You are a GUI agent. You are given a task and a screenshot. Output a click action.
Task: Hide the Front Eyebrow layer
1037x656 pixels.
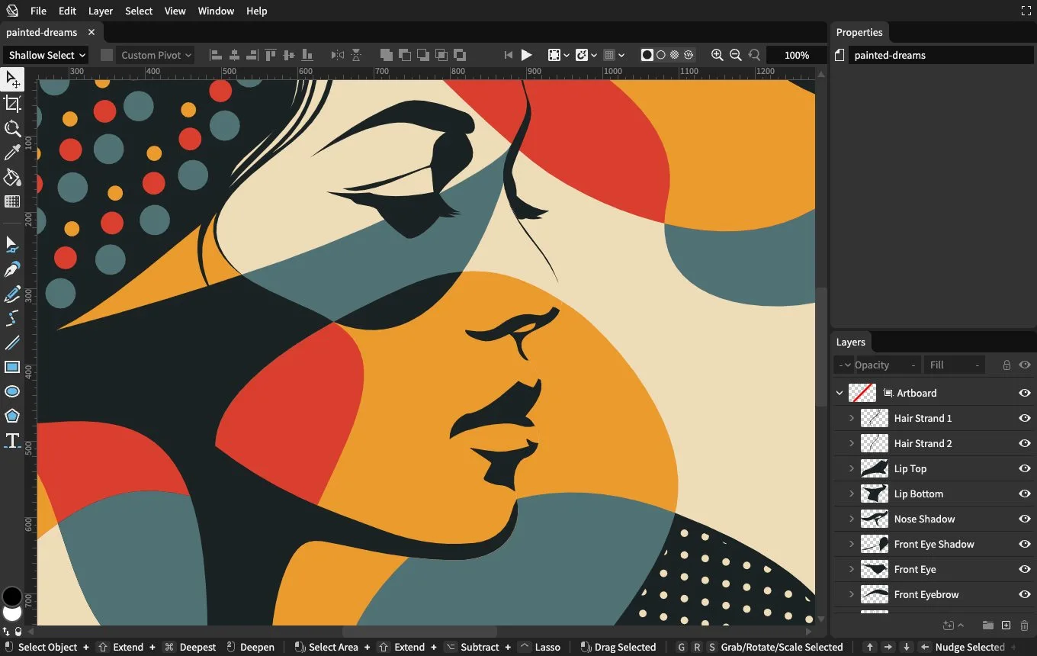click(x=1025, y=594)
